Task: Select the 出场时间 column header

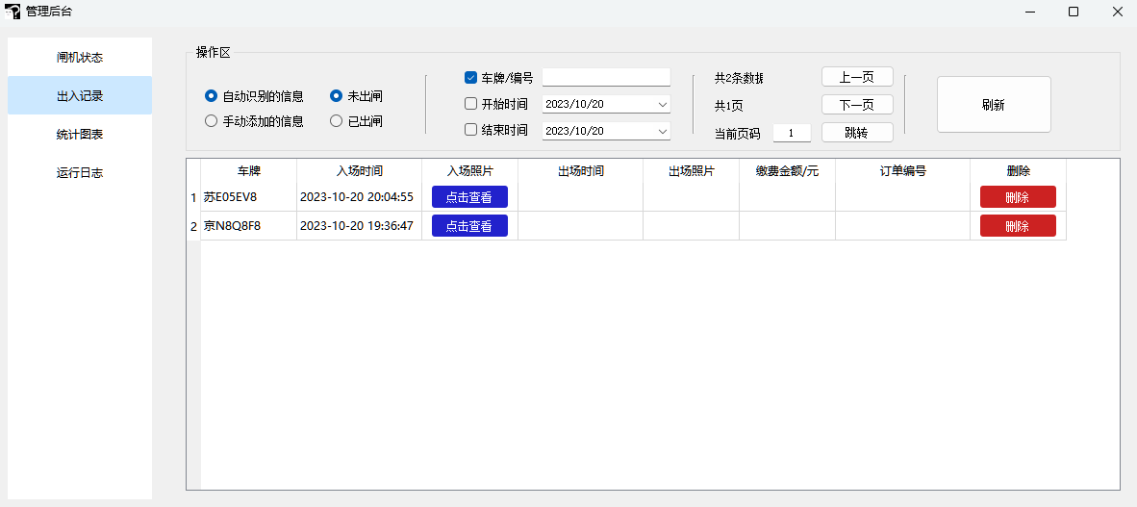Action: point(580,171)
